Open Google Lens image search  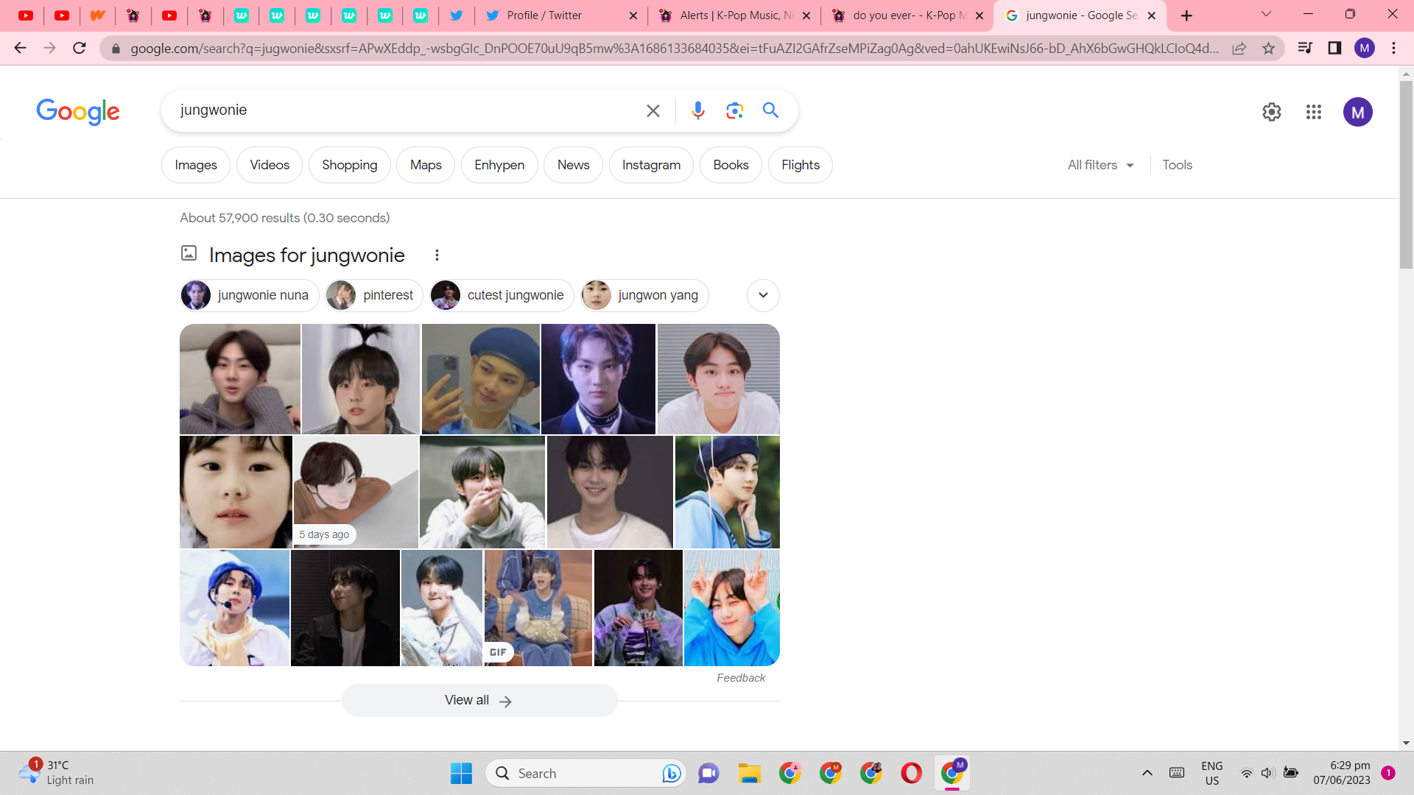pyautogui.click(x=734, y=110)
